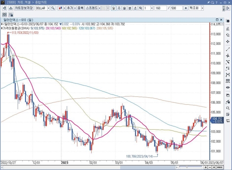This screenshot has height=170, width=232.
Task: Click the 추가 add button
Action: click(70, 8)
